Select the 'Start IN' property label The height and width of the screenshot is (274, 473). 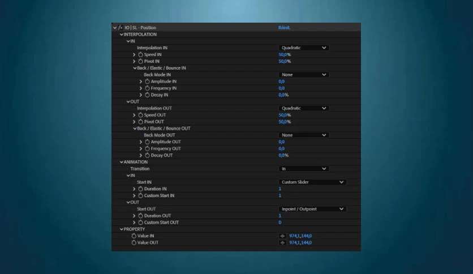coord(144,182)
